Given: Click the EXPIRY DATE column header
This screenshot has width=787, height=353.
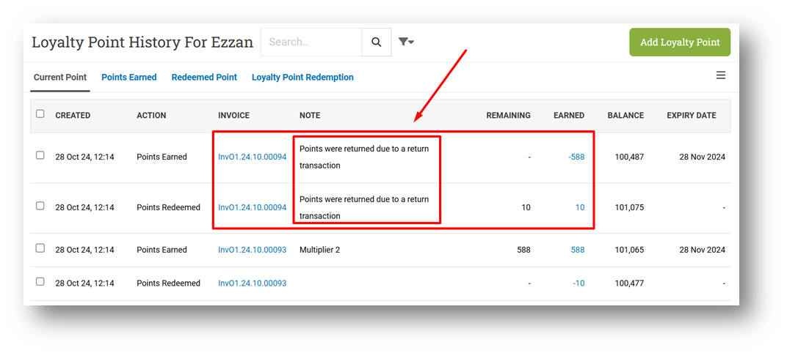Looking at the screenshot, I should 691,115.
